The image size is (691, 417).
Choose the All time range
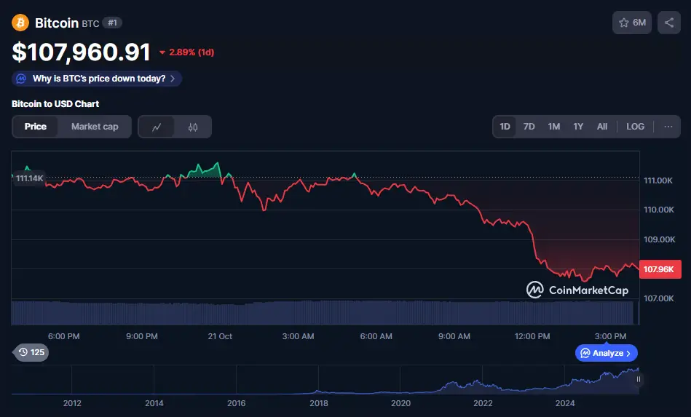coord(602,127)
